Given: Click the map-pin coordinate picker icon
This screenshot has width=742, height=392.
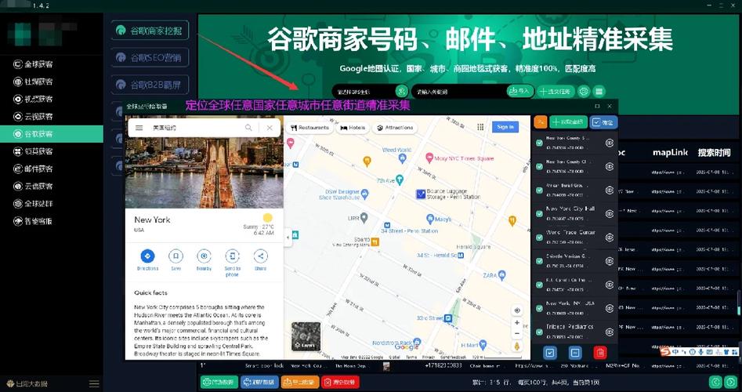Looking at the screenshot, I should click(x=401, y=92).
